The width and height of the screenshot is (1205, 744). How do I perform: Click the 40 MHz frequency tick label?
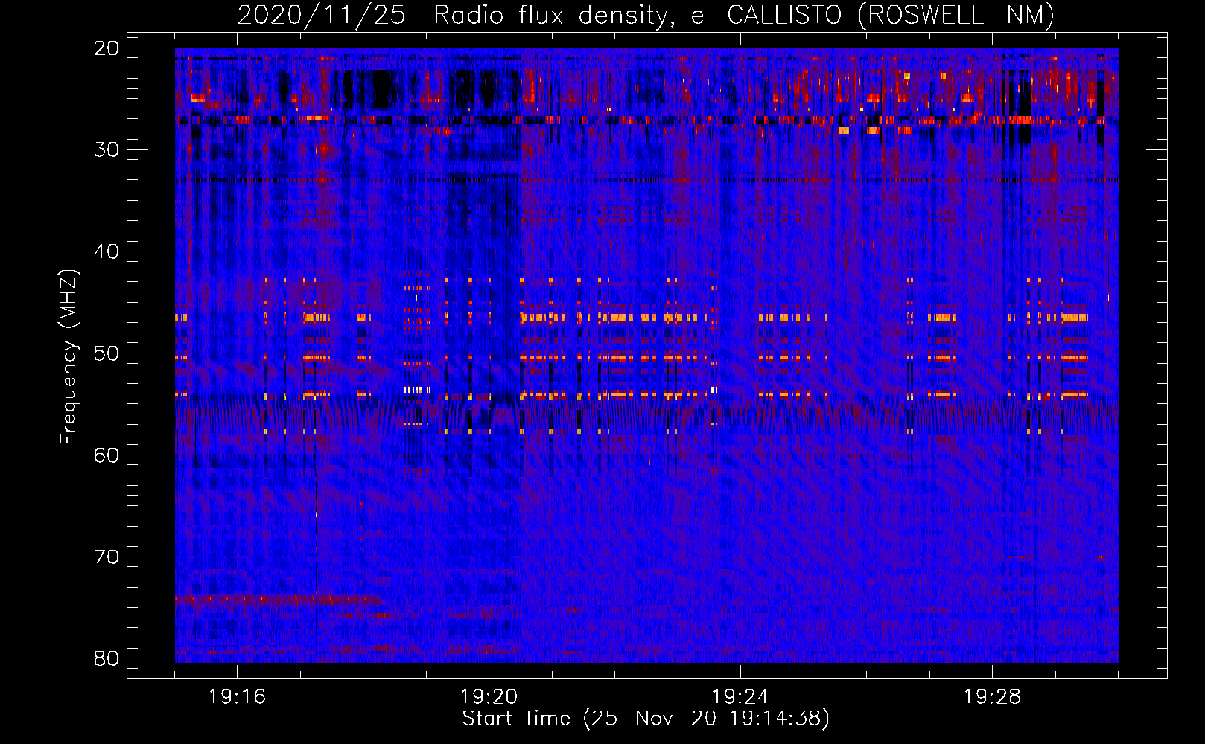(106, 251)
